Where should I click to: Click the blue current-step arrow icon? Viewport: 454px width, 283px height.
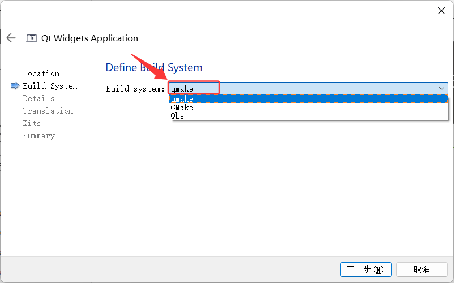click(x=15, y=86)
